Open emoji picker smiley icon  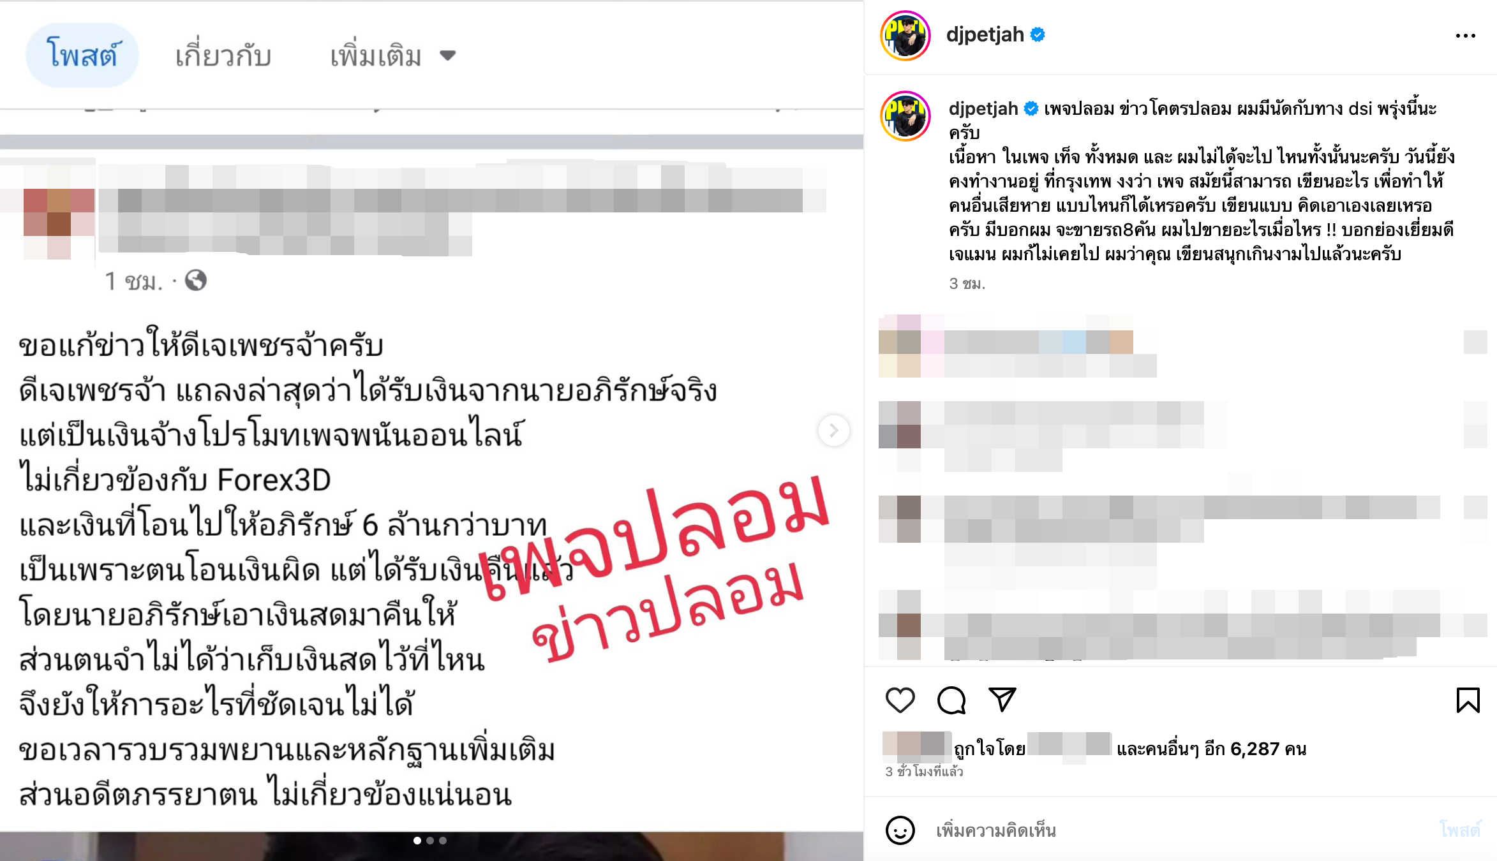[x=900, y=830]
